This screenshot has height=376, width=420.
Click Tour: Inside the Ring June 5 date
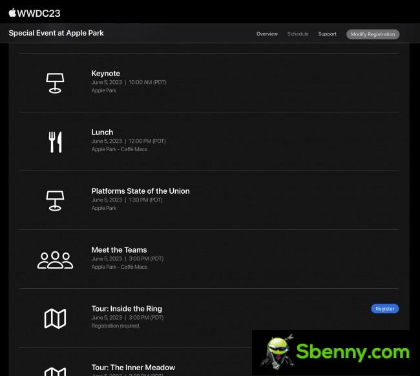(107, 318)
